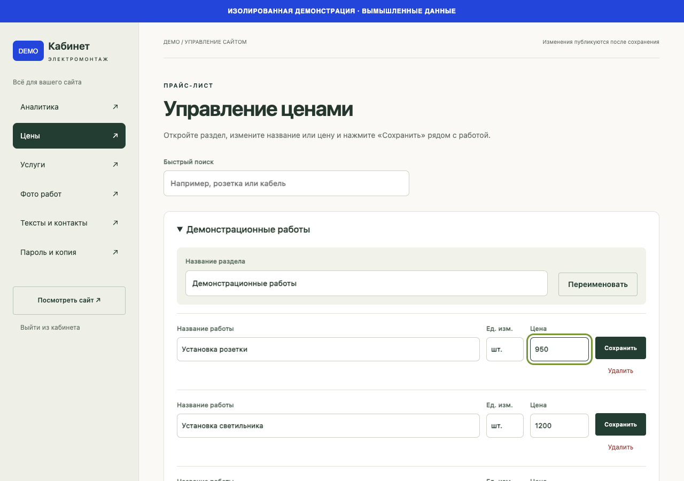Click the Установка розетки name field
Image resolution: width=684 pixels, height=481 pixels.
pos(328,349)
